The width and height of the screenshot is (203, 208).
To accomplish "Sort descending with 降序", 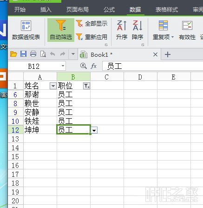I will [x=138, y=30].
